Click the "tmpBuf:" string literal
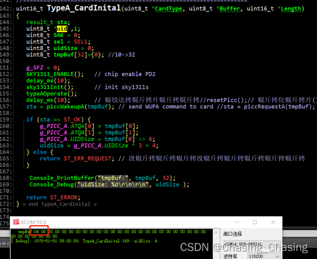The height and width of the screenshot is (259, 317). point(113,178)
